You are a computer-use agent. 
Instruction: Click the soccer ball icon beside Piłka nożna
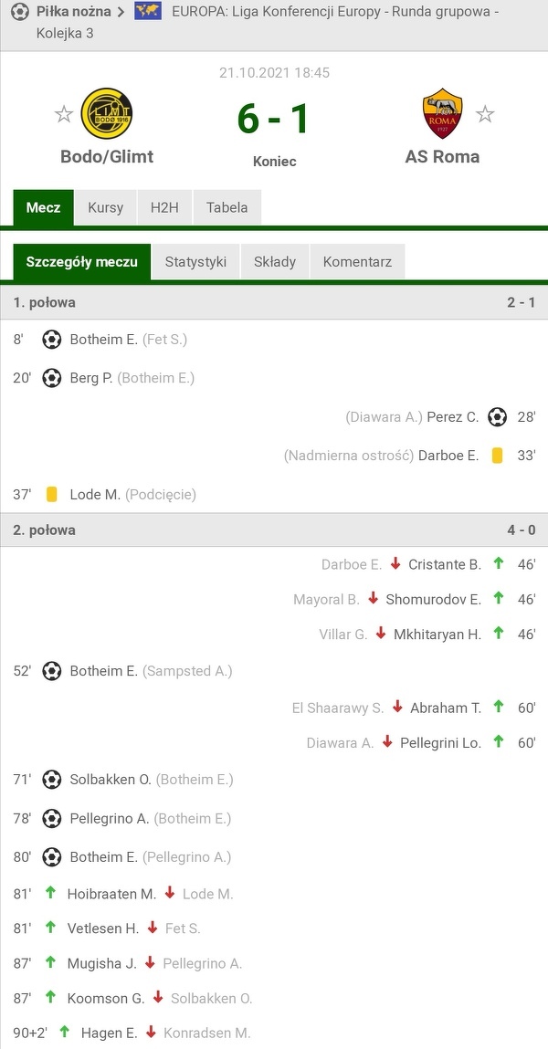[x=19, y=12]
